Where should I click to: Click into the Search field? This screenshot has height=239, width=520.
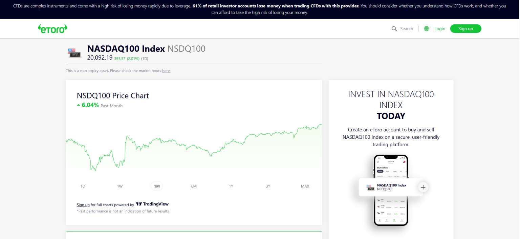pos(406,29)
